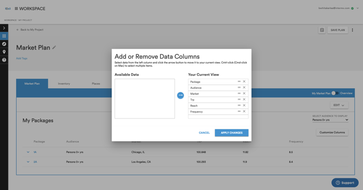The width and height of the screenshot is (363, 190).
Task: Click the reorder handle on Trp row
Action: point(239,100)
